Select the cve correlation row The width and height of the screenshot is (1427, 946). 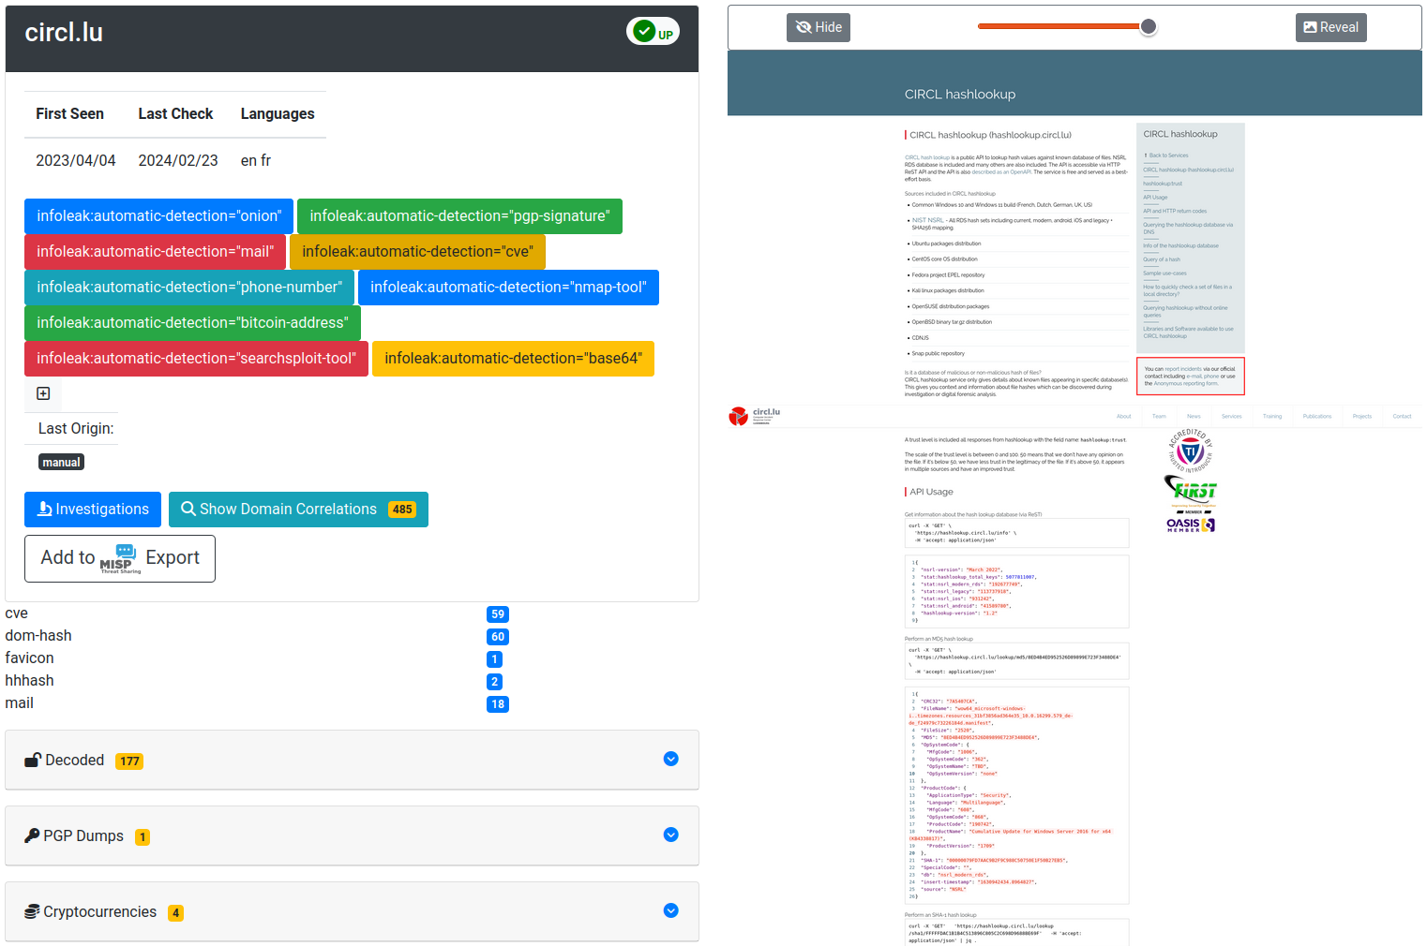[17, 613]
